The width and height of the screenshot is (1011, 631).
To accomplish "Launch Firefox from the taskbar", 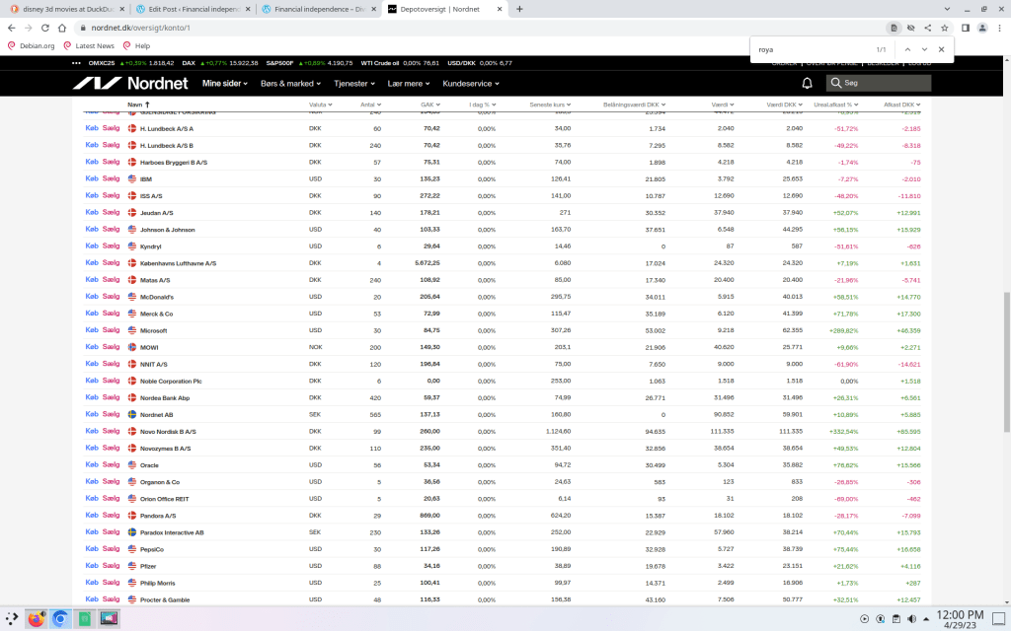I will pos(37,618).
